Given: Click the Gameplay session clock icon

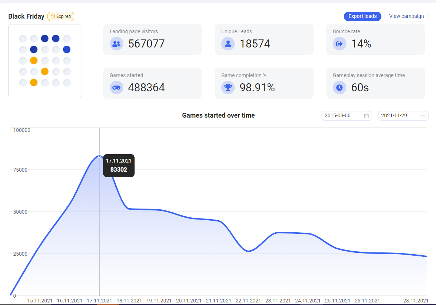Looking at the screenshot, I should (x=339, y=88).
